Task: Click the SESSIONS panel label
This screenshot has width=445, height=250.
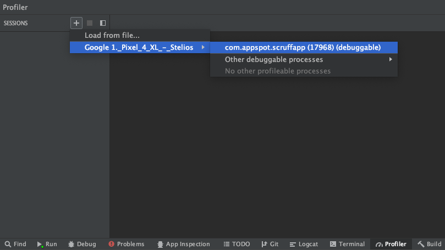Action: coord(15,23)
